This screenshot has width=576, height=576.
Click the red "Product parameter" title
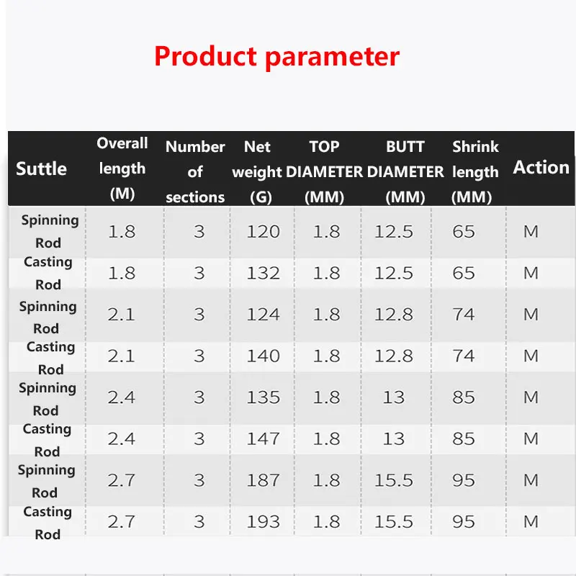click(x=276, y=56)
